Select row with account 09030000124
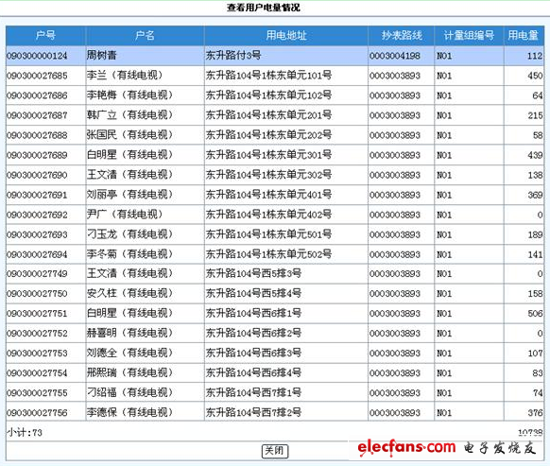Viewport: 550px width, 466px height. (x=275, y=56)
